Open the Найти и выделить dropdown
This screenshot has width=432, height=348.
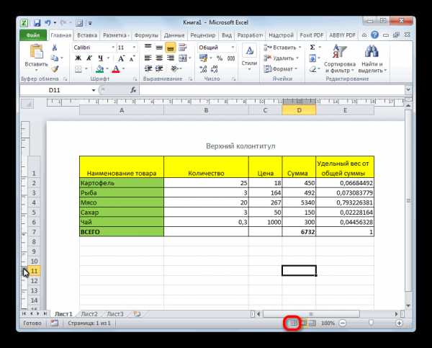tap(372, 60)
